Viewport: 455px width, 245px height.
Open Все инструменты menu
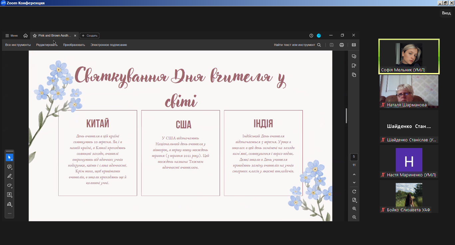pyautogui.click(x=18, y=45)
